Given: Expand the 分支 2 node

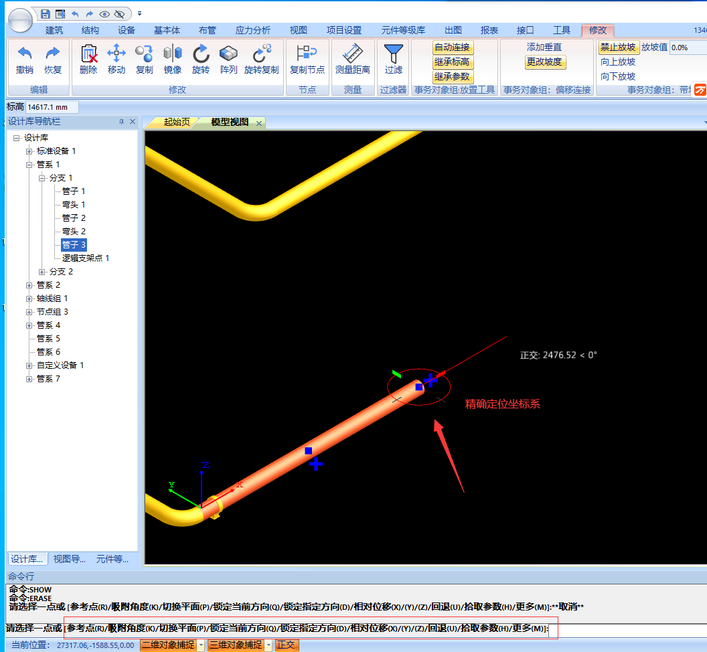Looking at the screenshot, I should click(42, 272).
